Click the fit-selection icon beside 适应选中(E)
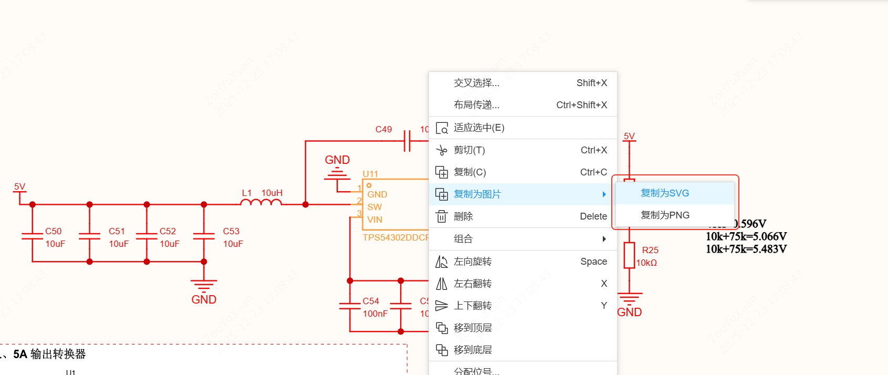The image size is (888, 375). (x=442, y=128)
